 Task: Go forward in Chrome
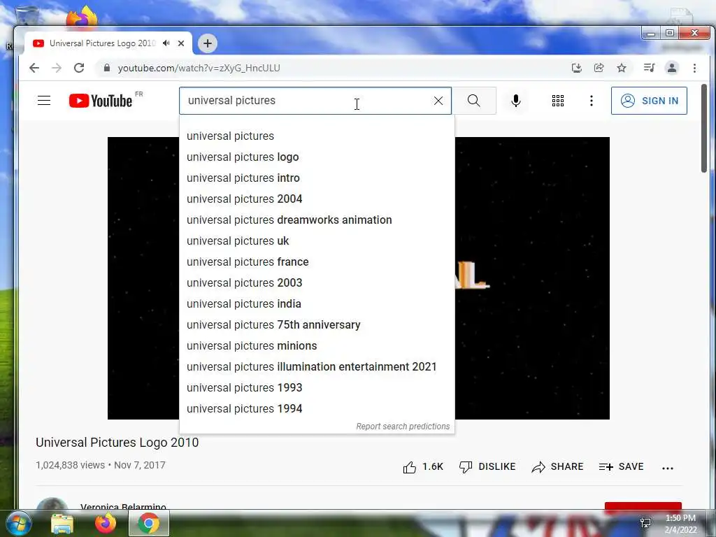pyautogui.click(x=57, y=68)
